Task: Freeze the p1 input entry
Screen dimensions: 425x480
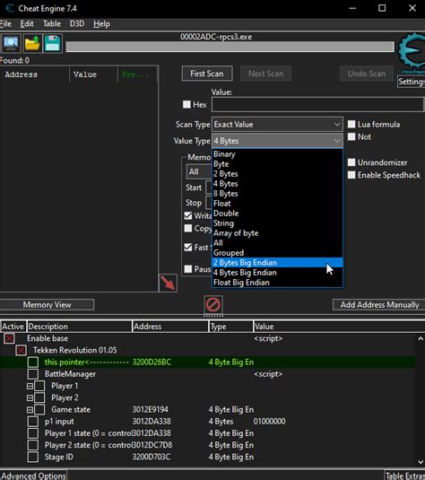Action: [x=33, y=421]
